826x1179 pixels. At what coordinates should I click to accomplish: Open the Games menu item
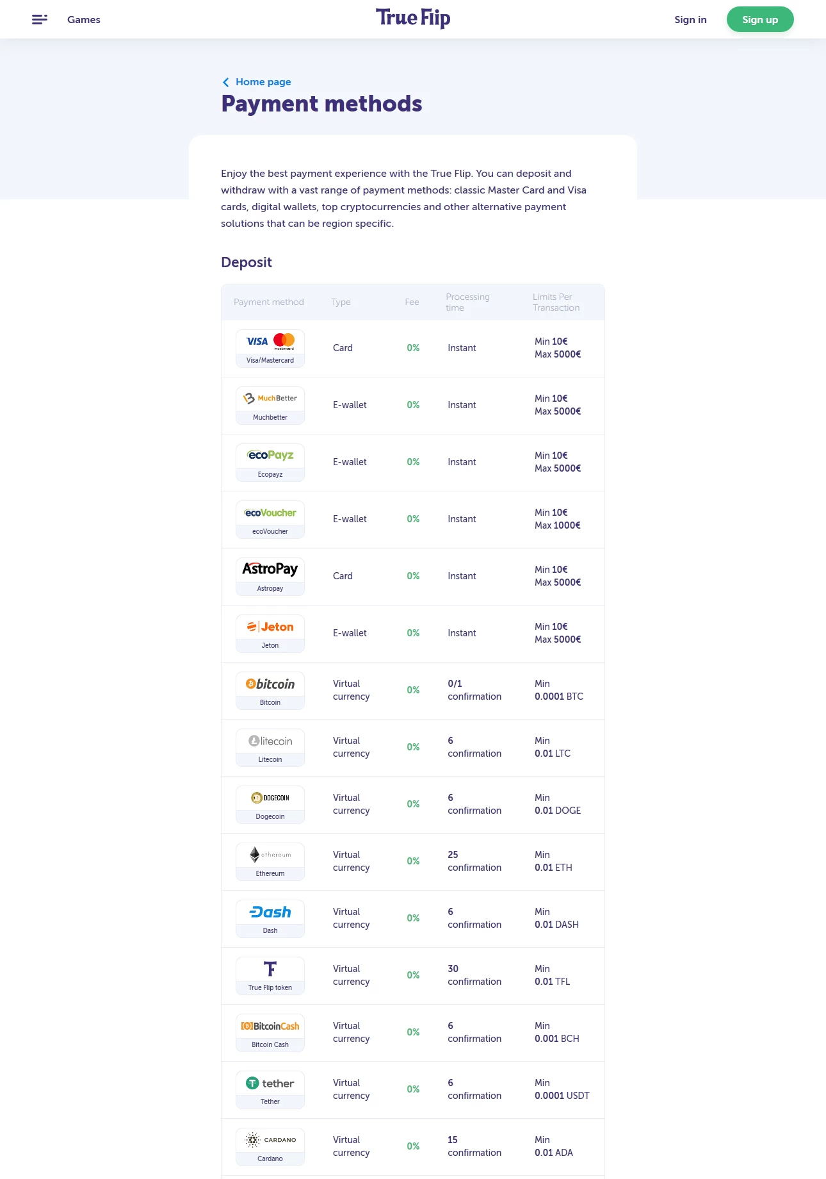click(84, 20)
